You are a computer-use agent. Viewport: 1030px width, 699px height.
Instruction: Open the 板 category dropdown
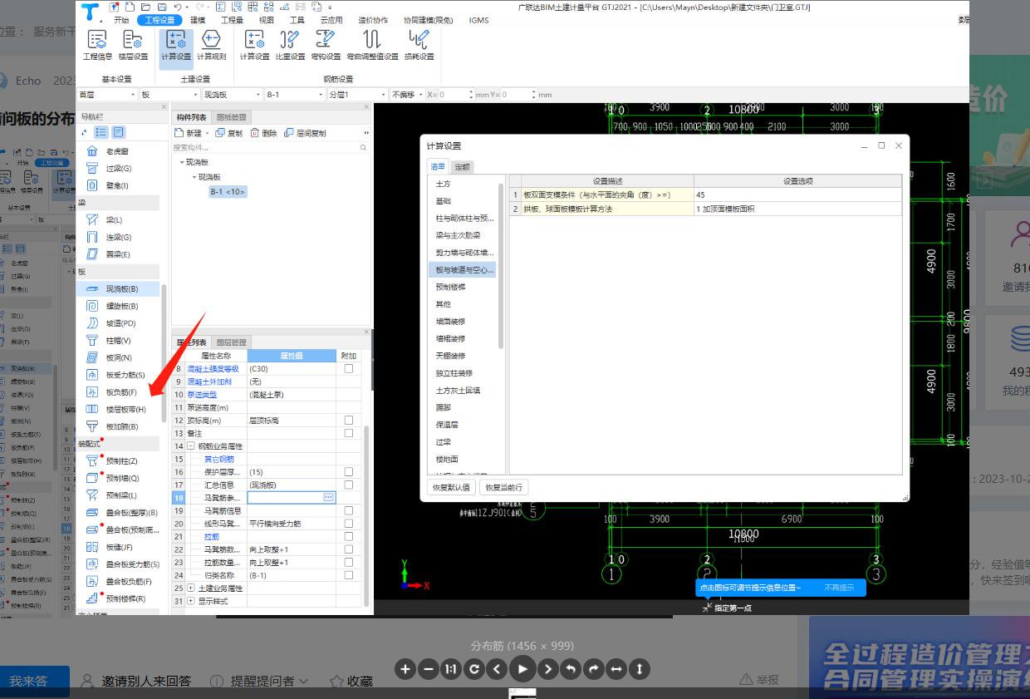pos(169,95)
